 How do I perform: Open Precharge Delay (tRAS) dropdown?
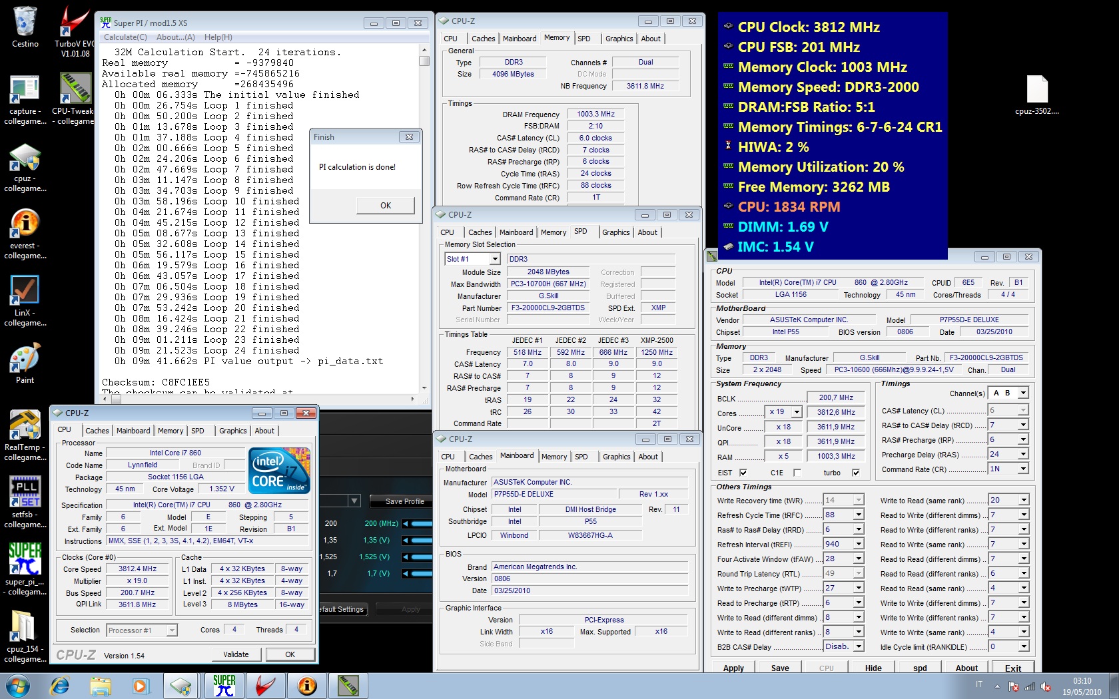click(1023, 454)
